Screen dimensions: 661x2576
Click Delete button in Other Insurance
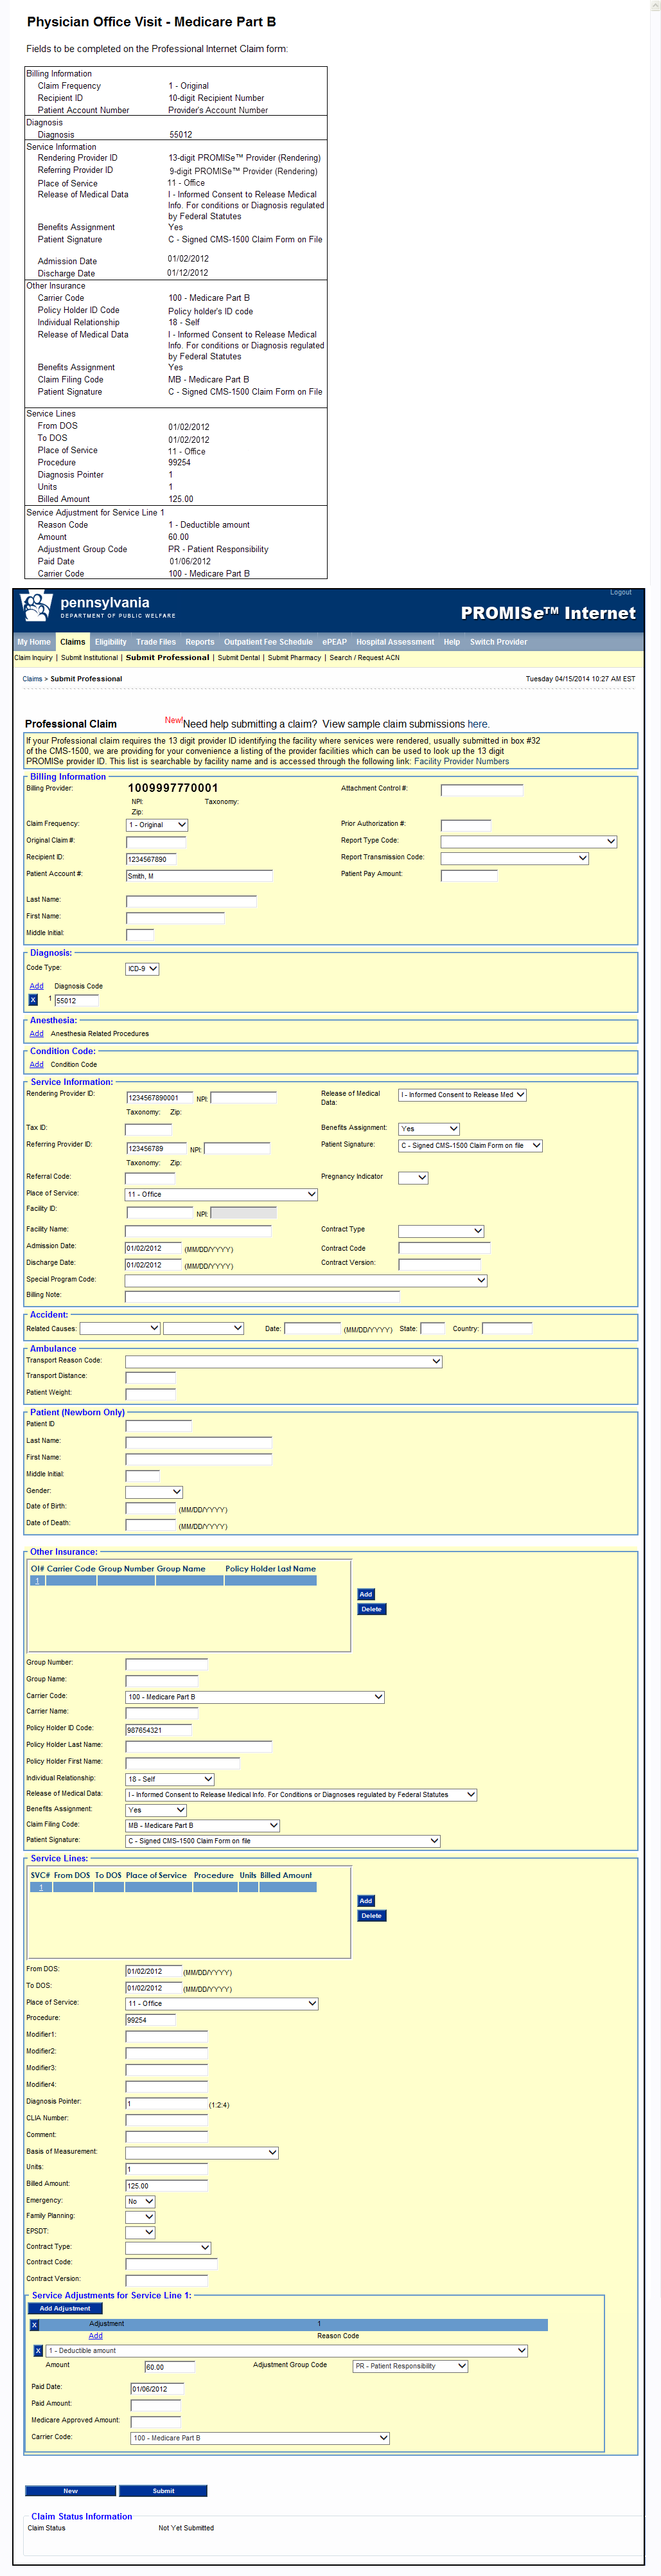(372, 1610)
